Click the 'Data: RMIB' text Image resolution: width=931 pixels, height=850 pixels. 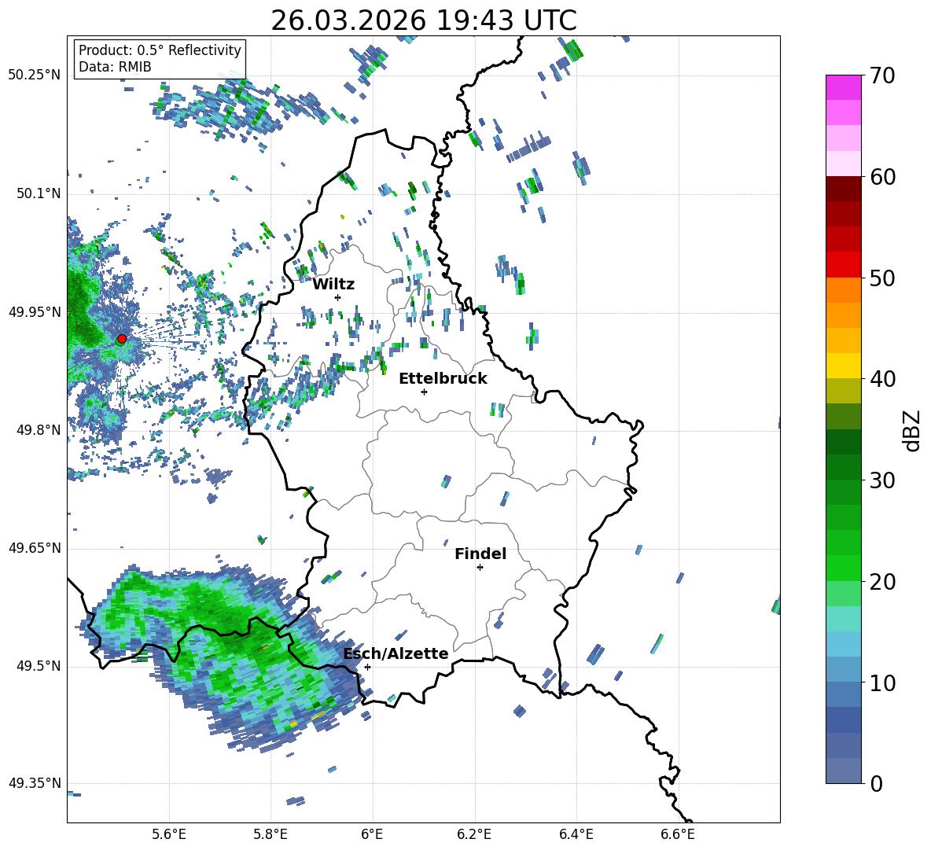coord(115,67)
